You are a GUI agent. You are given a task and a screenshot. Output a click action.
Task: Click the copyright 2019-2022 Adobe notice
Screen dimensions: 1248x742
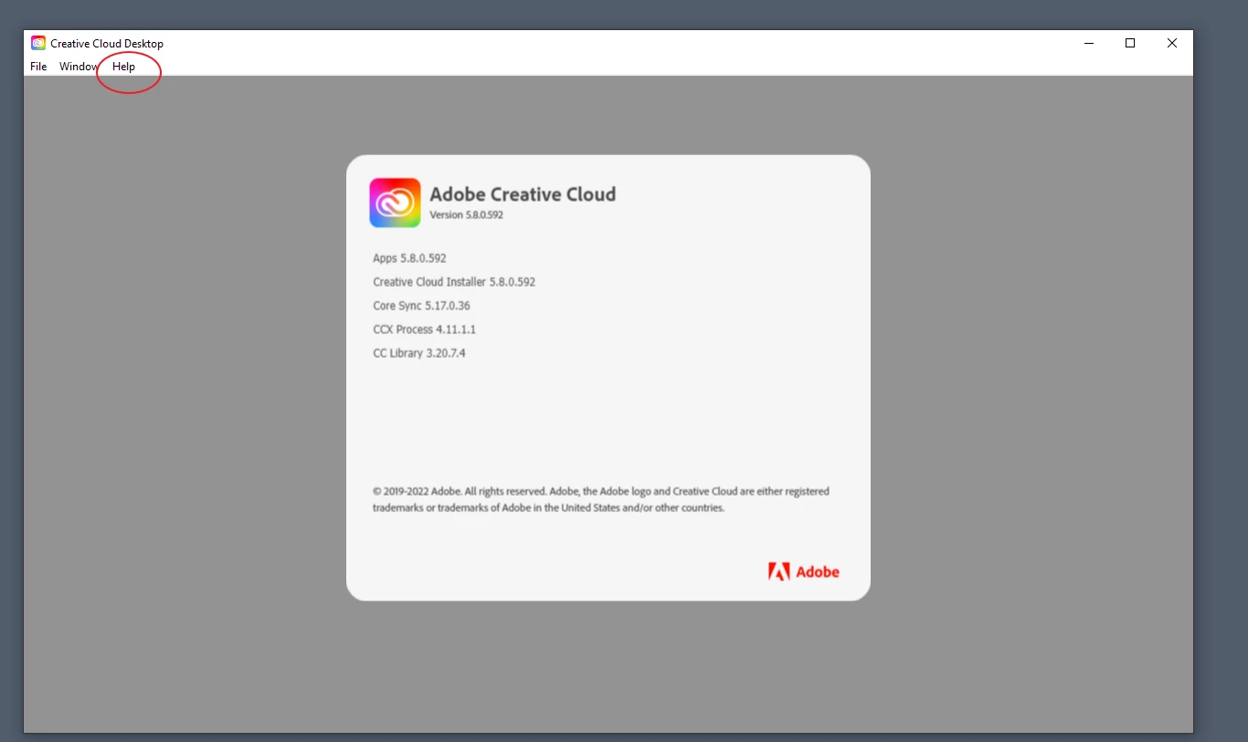601,499
